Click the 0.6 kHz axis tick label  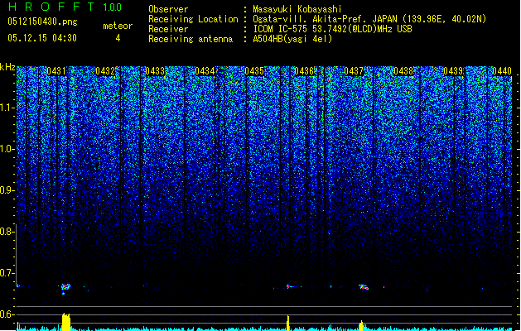point(7,314)
